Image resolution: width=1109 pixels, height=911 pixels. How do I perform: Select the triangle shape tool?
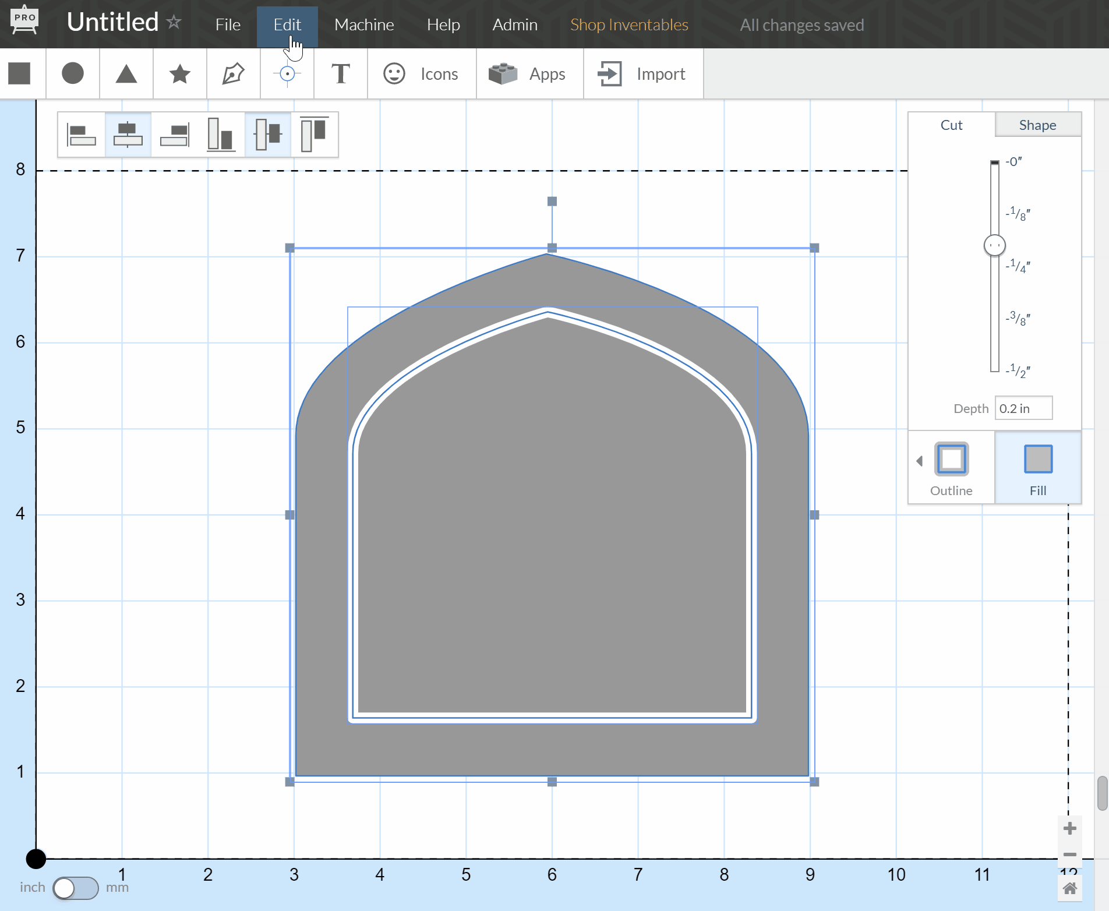coord(126,74)
